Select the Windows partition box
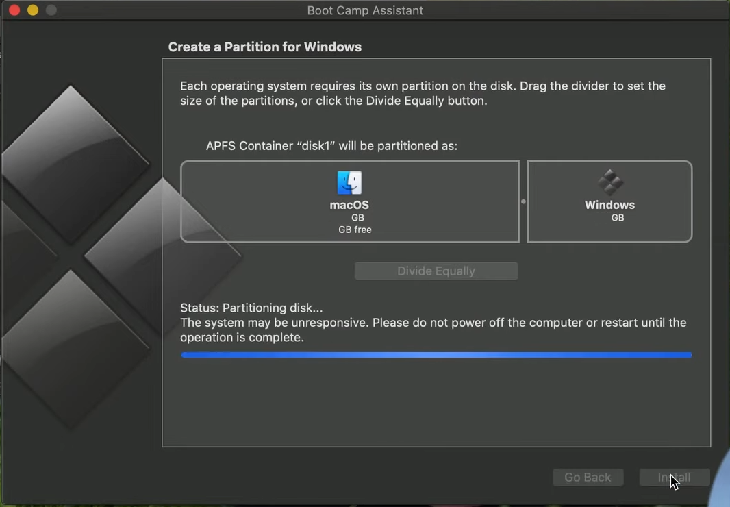The width and height of the screenshot is (730, 507). (610, 202)
